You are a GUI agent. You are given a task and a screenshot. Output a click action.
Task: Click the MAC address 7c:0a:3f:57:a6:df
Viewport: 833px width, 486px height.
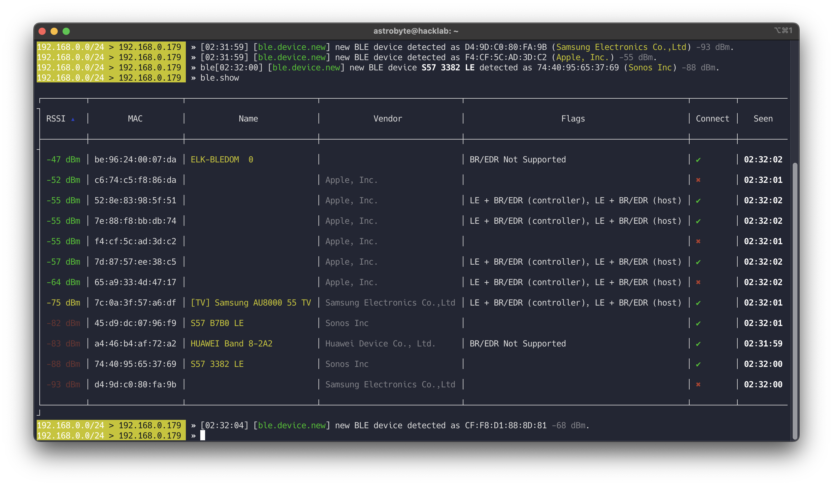coord(135,303)
